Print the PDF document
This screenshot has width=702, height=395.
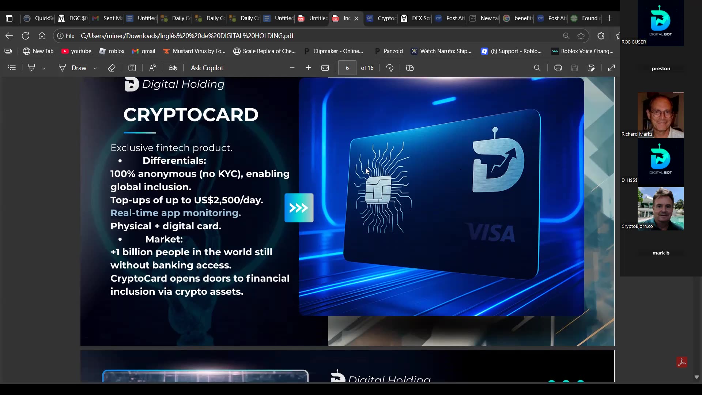pyautogui.click(x=558, y=68)
